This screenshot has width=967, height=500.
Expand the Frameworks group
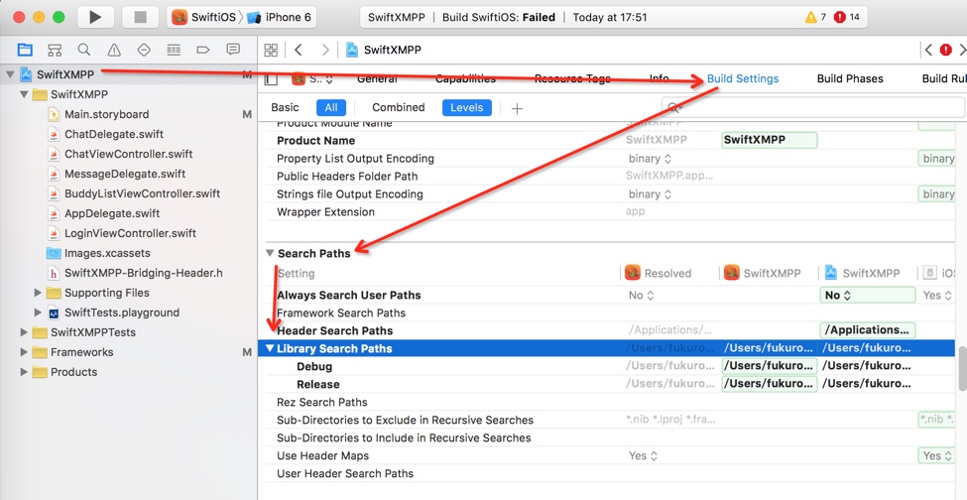tap(24, 352)
